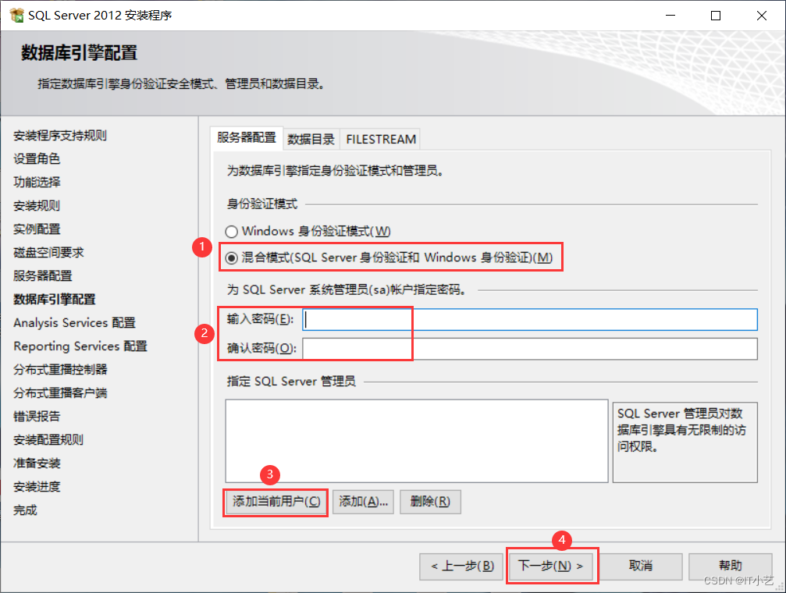The width and height of the screenshot is (786, 593).
Task: Click inside the SQL Server 管理员 list box
Action: 417,441
